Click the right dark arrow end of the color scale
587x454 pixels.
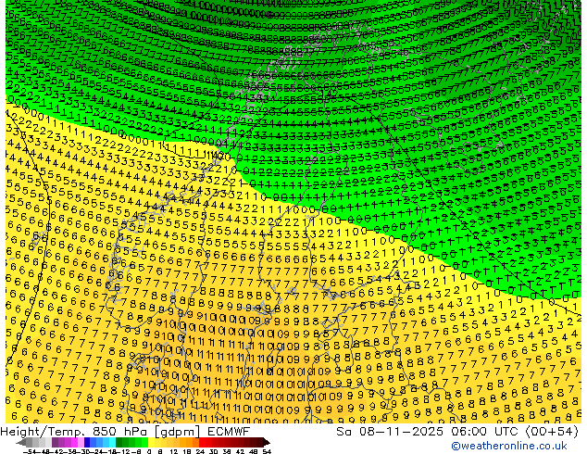(x=267, y=442)
